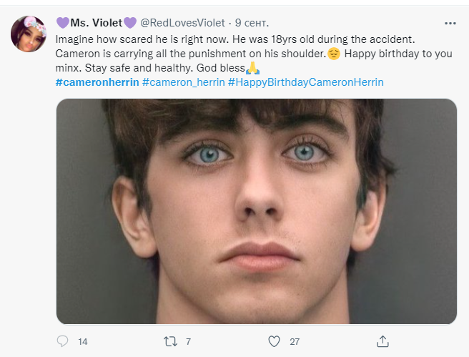This screenshot has width=469, height=357.
Task: Click the share upload icon
Action: (x=382, y=341)
